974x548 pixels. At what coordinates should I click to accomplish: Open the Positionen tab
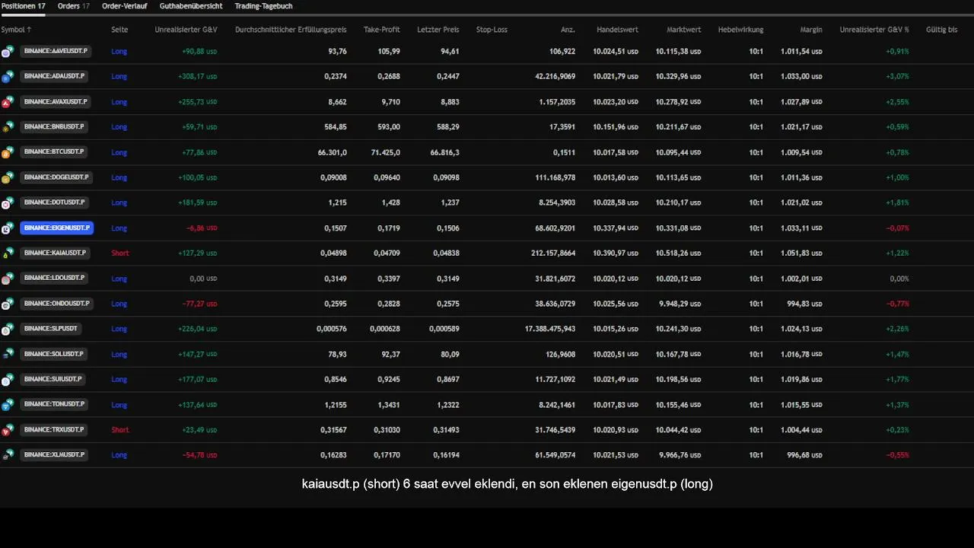tap(24, 6)
